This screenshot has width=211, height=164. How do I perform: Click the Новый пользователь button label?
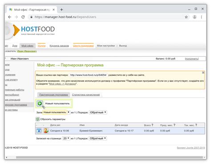[57, 103]
